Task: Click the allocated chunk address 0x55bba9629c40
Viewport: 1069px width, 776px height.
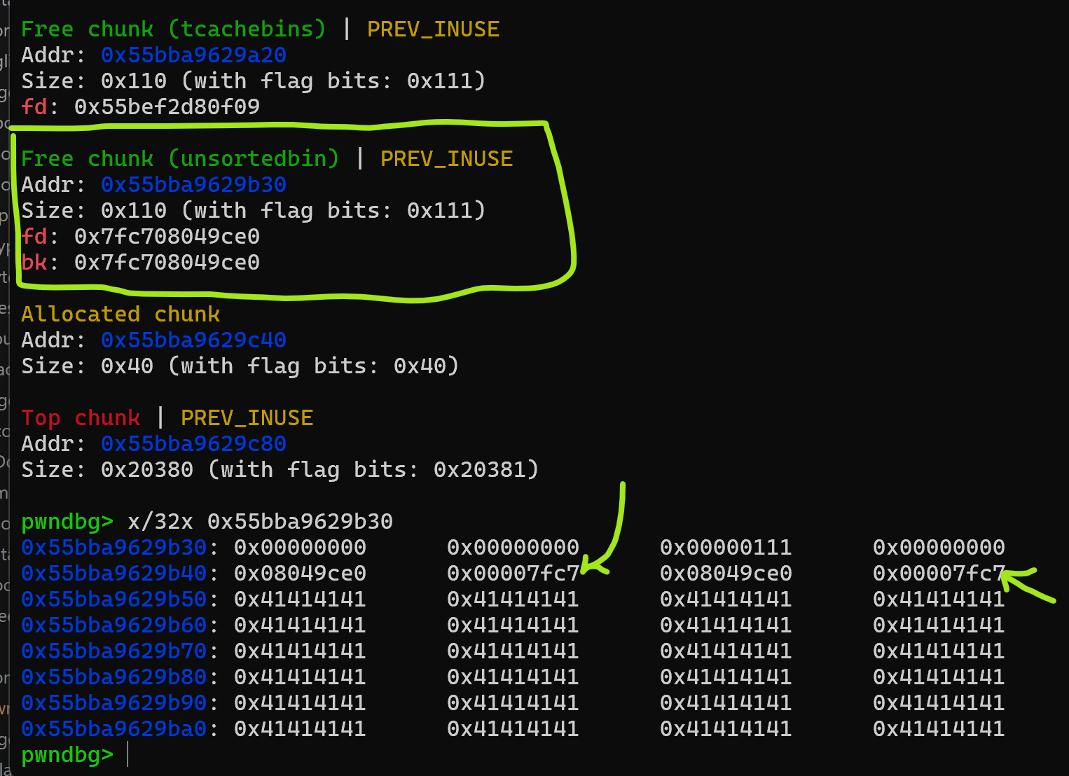Action: coord(193,340)
